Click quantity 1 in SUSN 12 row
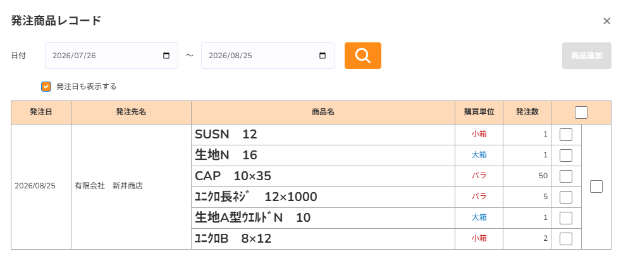Screen dimensions: 621x268 tap(545, 135)
